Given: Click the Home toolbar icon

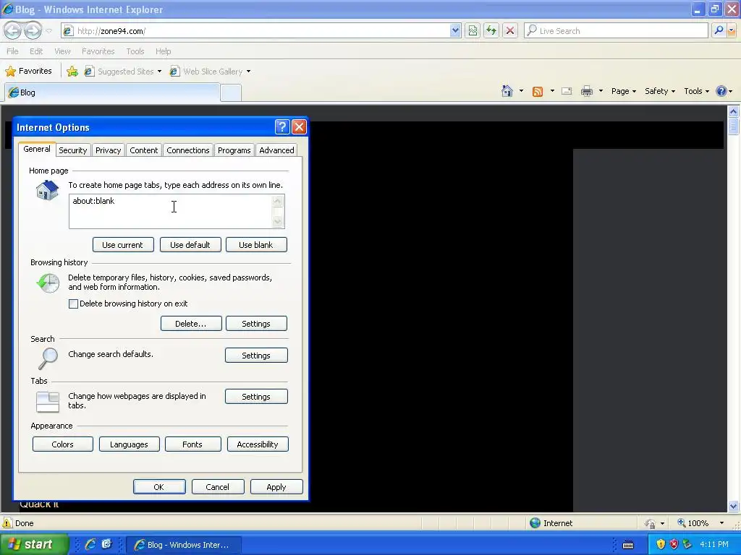Looking at the screenshot, I should tap(507, 91).
